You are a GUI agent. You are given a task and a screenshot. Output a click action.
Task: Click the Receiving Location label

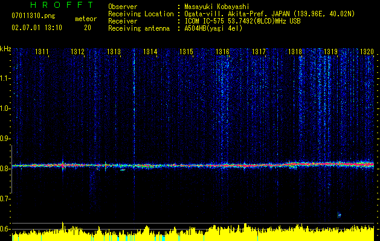tap(141, 14)
